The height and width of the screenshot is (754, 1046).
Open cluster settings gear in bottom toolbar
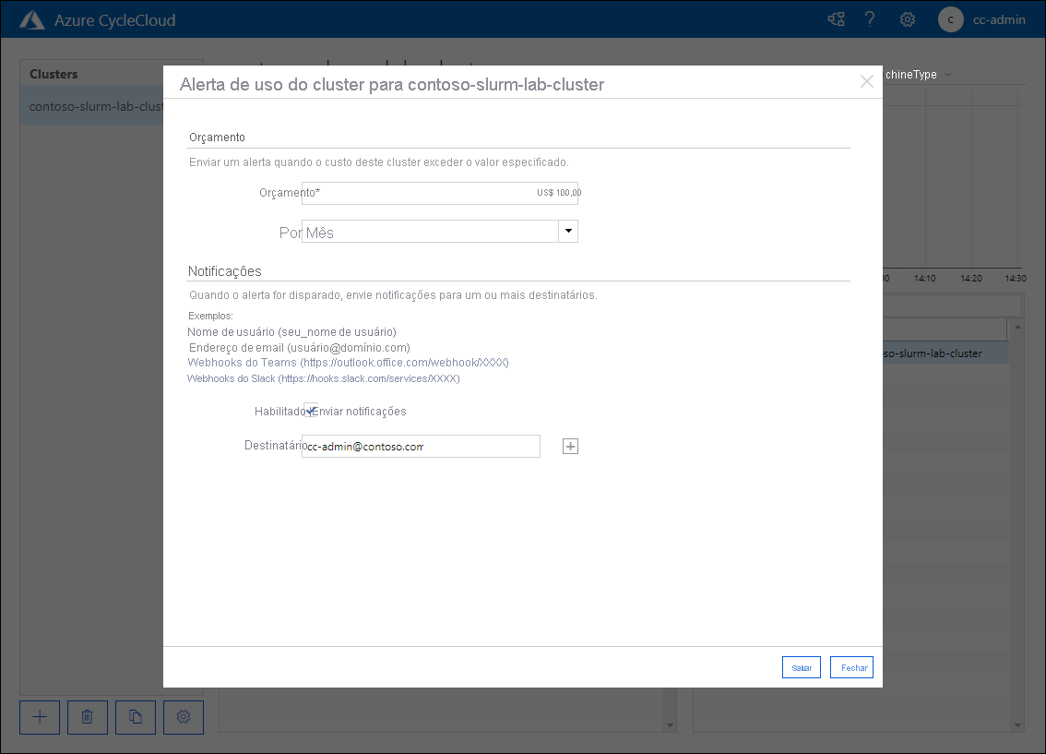(184, 717)
